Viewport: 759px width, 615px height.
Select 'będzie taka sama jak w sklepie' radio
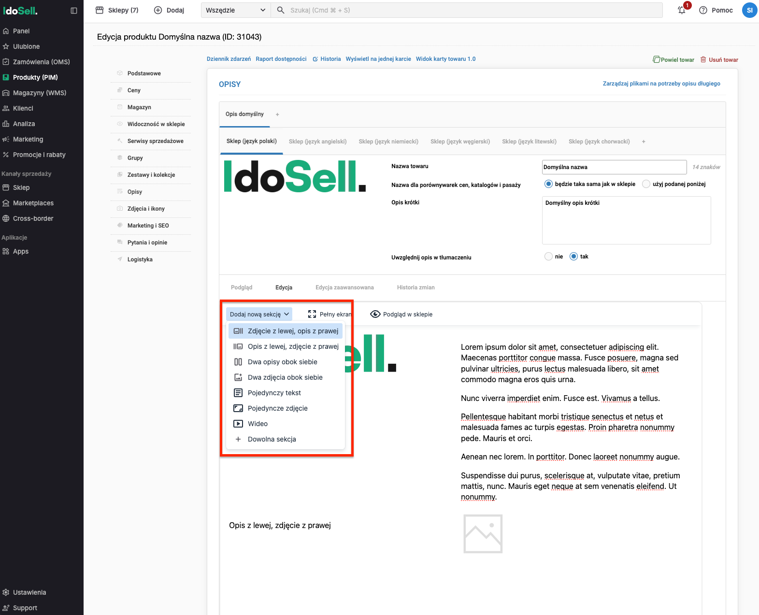[x=548, y=184]
